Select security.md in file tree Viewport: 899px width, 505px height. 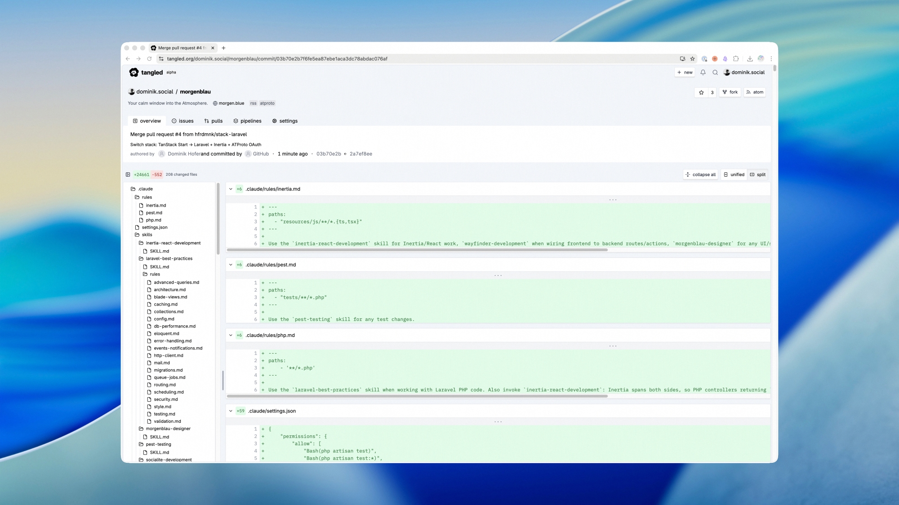tap(162, 399)
